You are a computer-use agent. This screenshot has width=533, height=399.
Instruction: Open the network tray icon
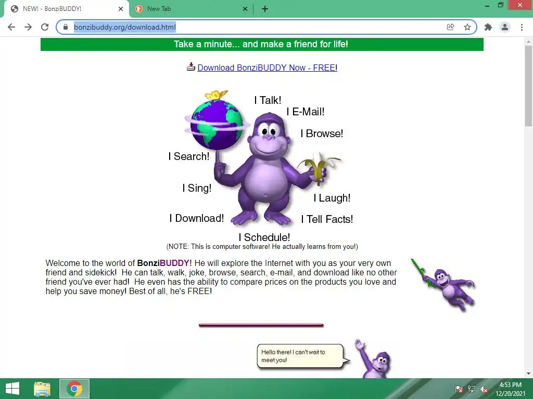(472, 389)
